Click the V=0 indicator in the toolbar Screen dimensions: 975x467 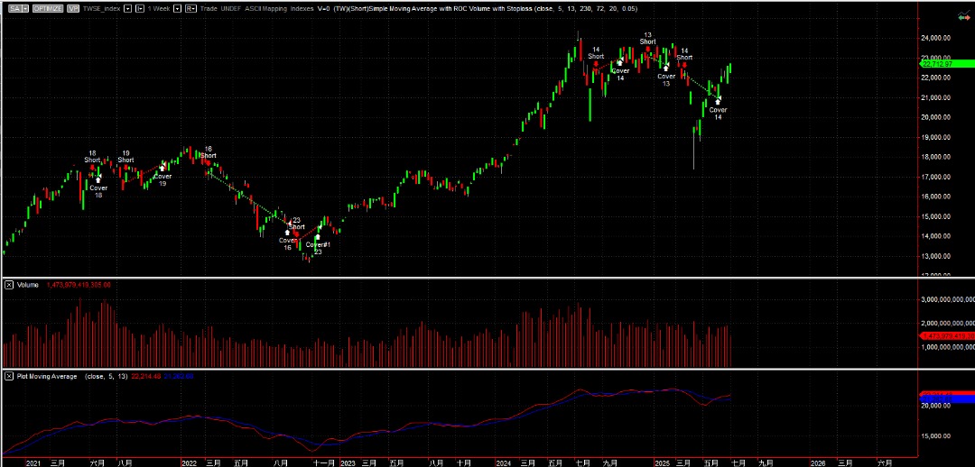(325, 9)
